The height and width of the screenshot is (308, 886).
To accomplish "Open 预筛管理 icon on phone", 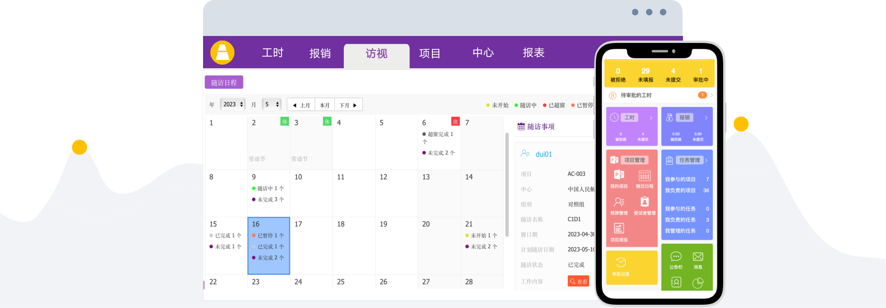I will 619,202.
